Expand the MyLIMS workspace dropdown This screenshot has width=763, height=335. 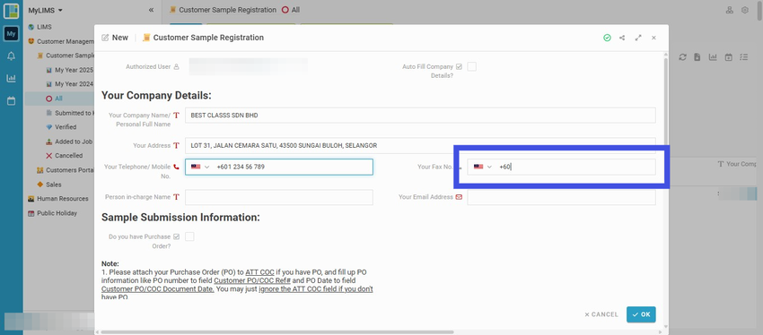(x=45, y=10)
